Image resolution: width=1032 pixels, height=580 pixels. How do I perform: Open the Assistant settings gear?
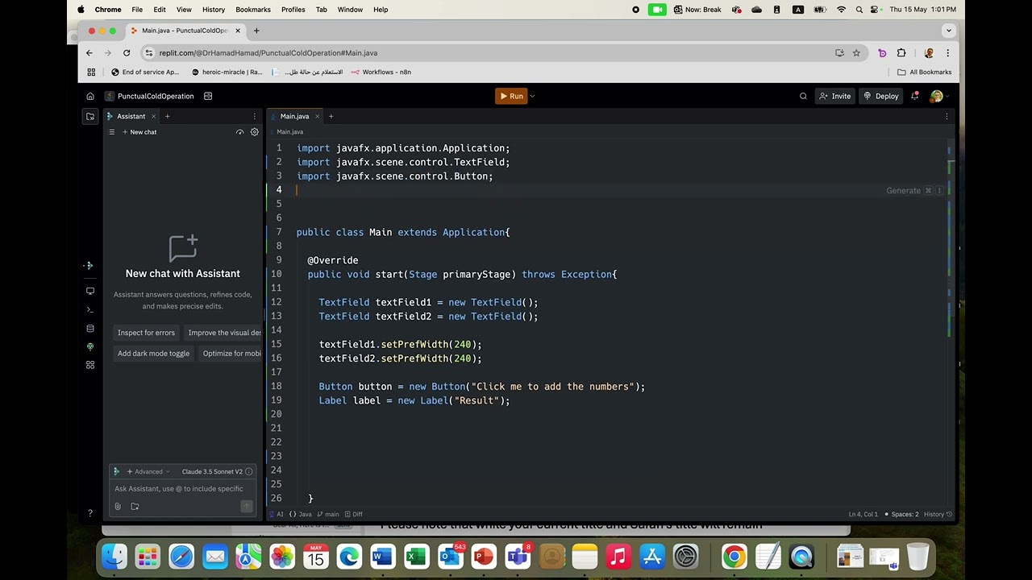click(x=255, y=132)
